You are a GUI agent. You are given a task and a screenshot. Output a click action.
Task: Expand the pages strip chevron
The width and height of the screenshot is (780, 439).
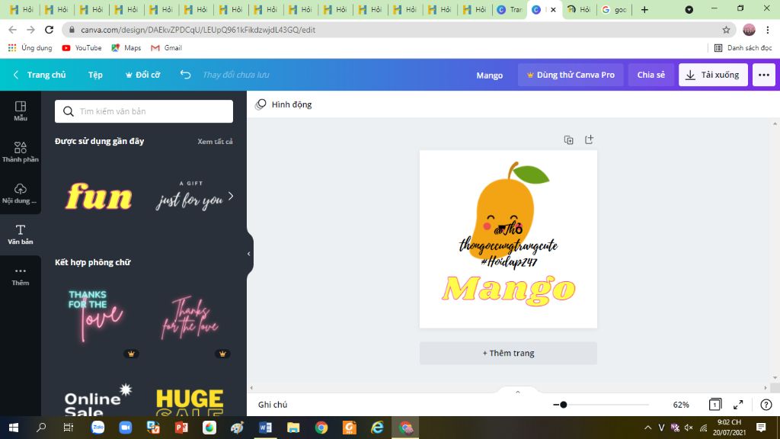[518, 393]
